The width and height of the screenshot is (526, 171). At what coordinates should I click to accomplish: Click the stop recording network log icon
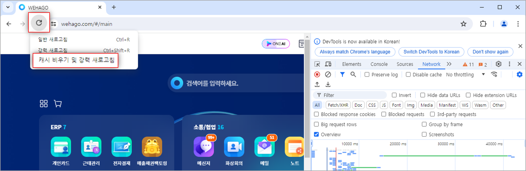click(317, 75)
